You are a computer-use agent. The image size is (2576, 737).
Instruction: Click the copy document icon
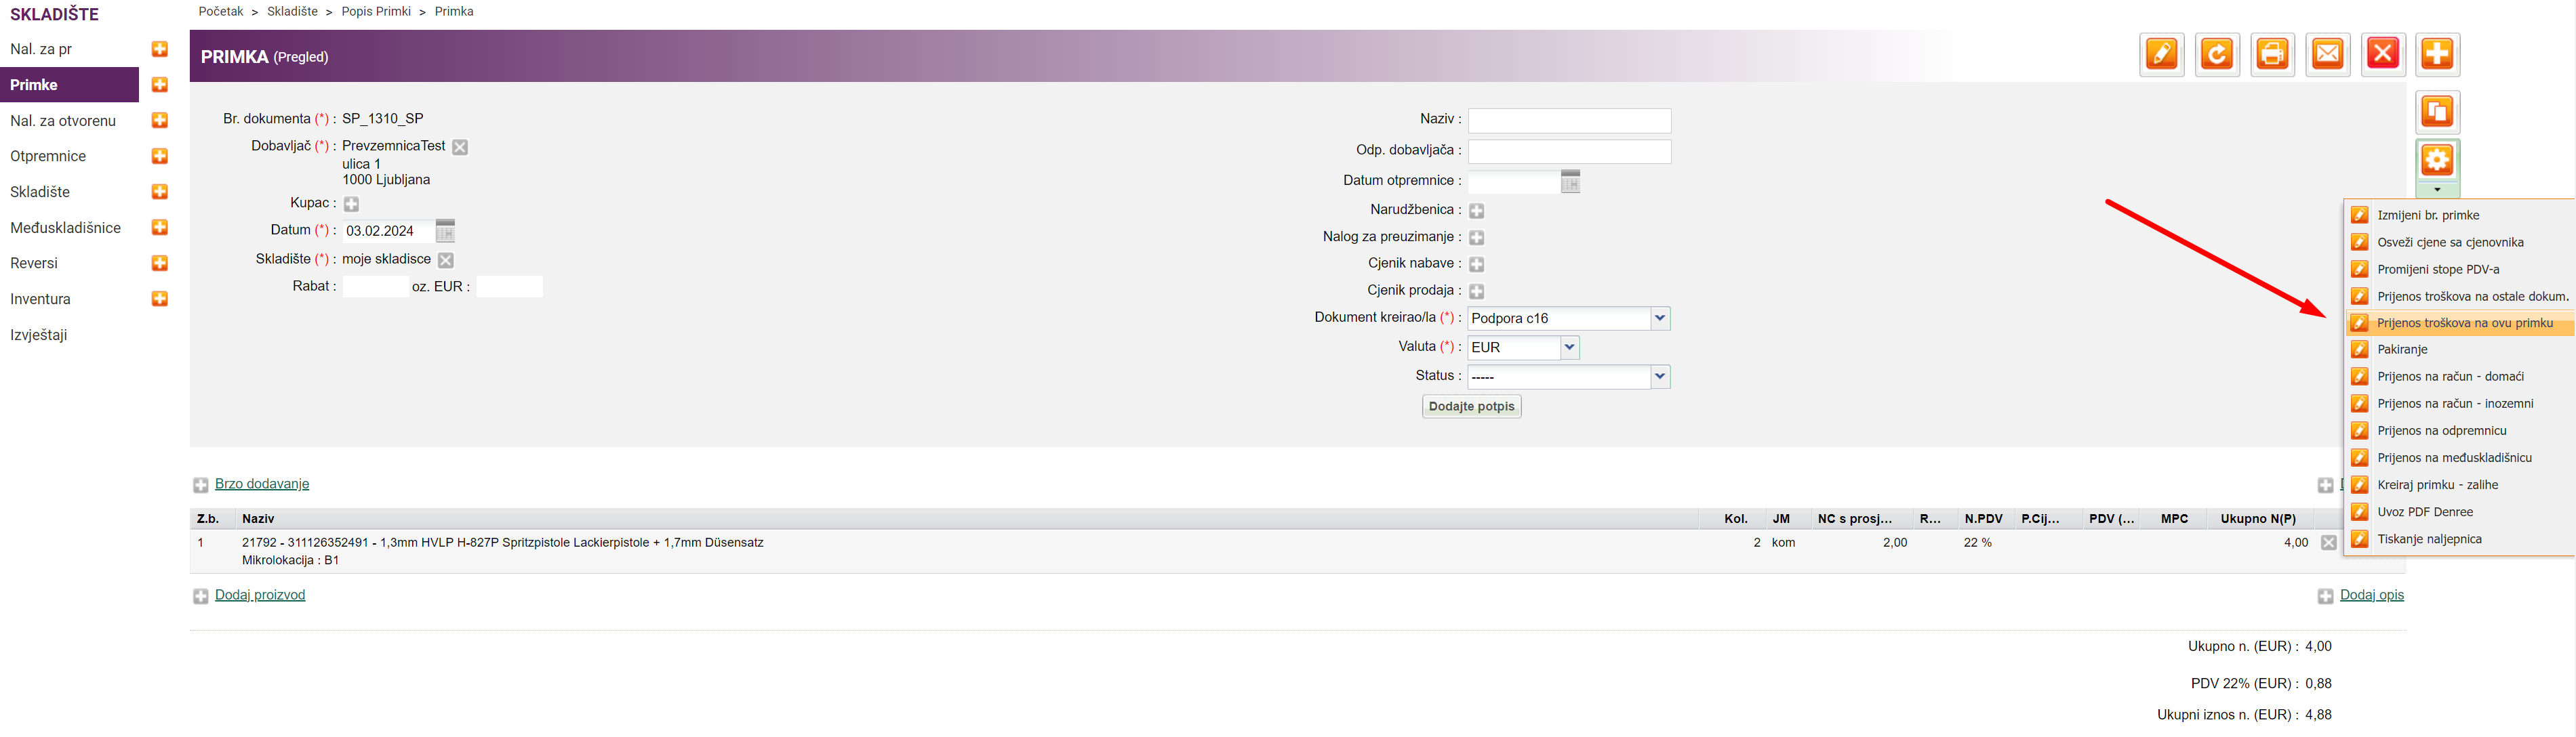(x=2437, y=112)
